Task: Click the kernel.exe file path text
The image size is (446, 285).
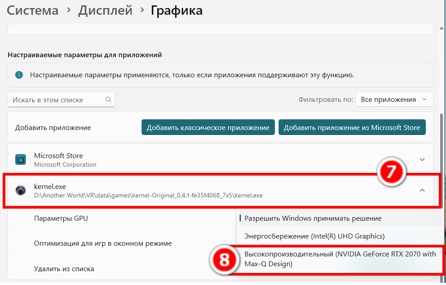Action: point(148,195)
